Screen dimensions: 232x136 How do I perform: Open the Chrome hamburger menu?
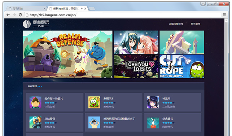(x=224, y=15)
